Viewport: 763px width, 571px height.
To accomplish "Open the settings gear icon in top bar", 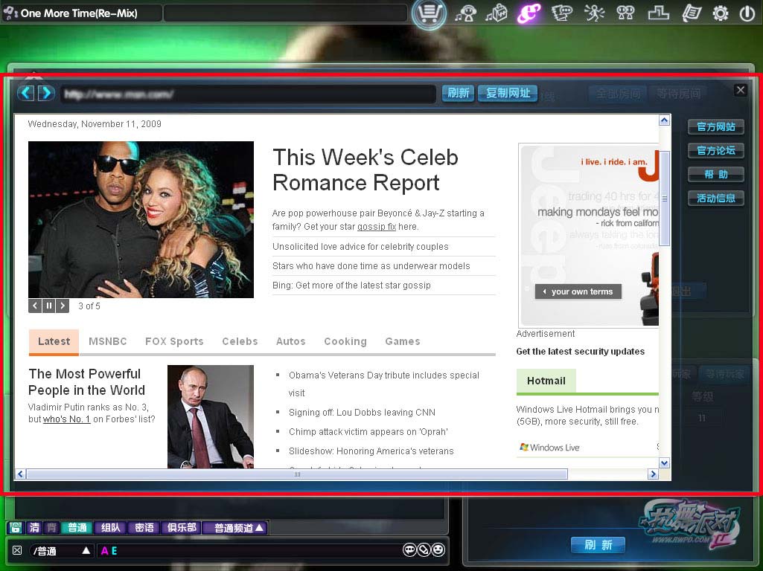I will point(720,13).
